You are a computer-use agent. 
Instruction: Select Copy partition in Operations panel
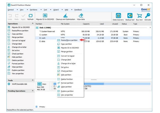pos(15,34)
